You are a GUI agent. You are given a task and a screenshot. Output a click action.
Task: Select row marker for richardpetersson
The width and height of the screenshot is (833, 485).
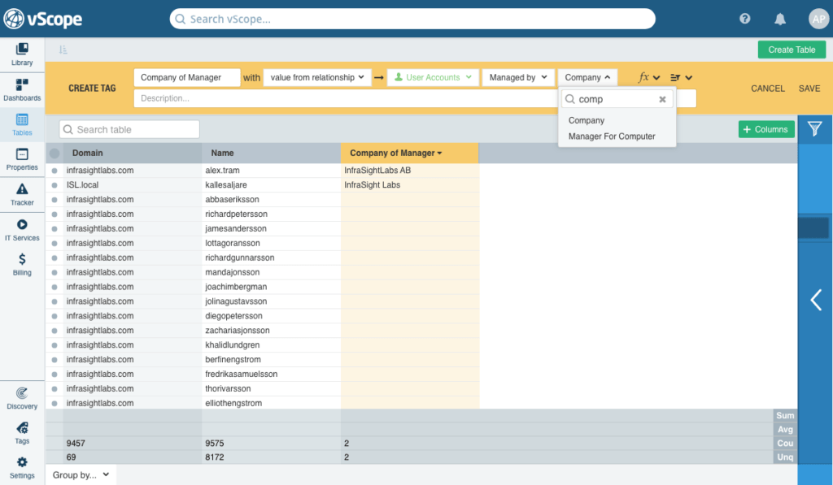[x=55, y=214]
